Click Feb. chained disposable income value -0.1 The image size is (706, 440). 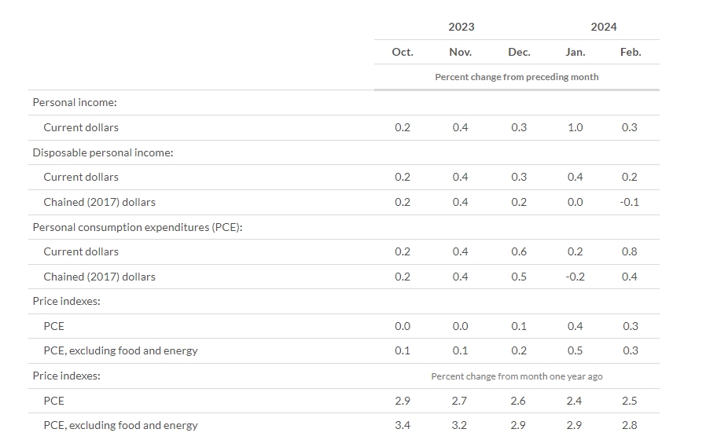[x=629, y=202]
